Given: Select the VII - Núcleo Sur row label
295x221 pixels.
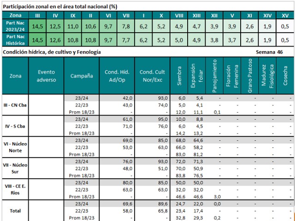Looking at the screenshot, I should pos(15,168).
